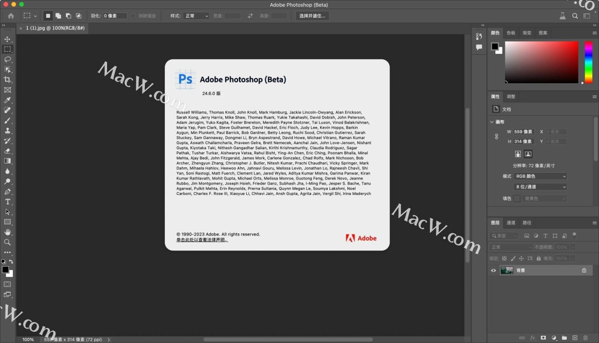Select the Clone Stamp tool

pyautogui.click(x=7, y=130)
